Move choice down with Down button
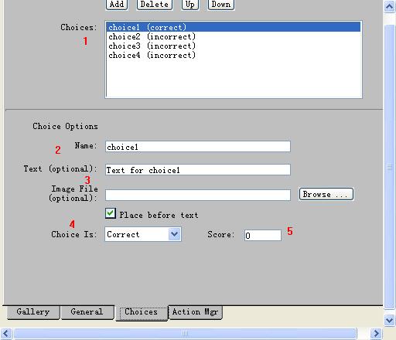The height and width of the screenshot is (340, 396). [221, 5]
